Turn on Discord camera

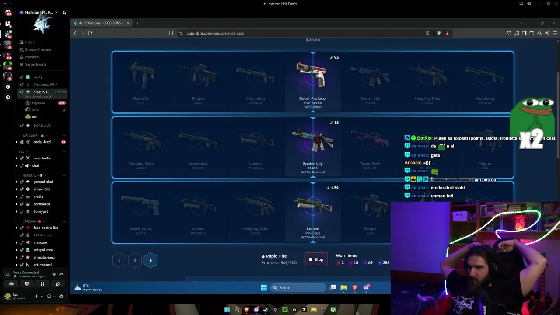(x=11, y=284)
